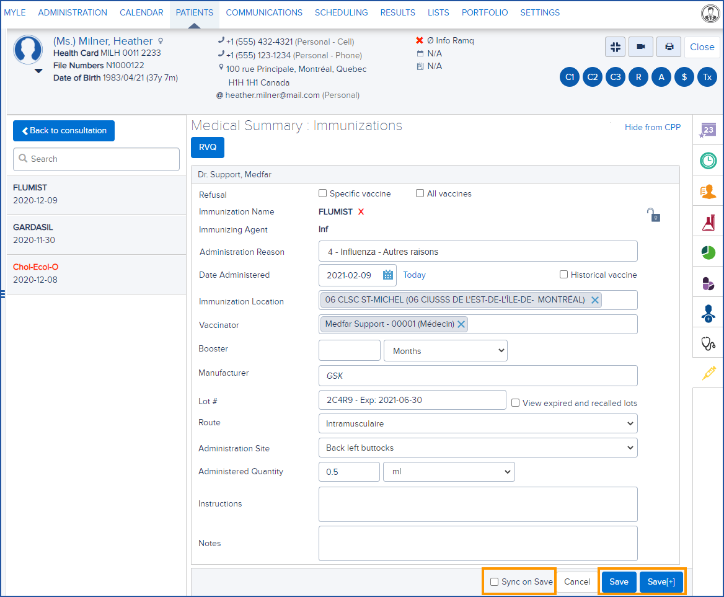
Task: Switch to the CALENDAR menu item
Action: click(x=141, y=12)
